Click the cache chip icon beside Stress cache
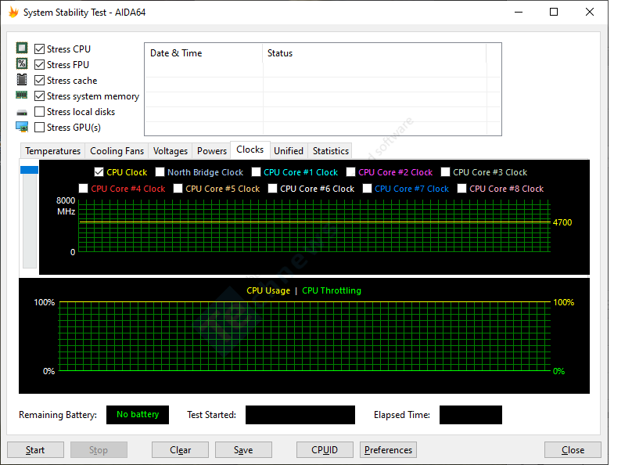The image size is (632, 465). (x=22, y=79)
